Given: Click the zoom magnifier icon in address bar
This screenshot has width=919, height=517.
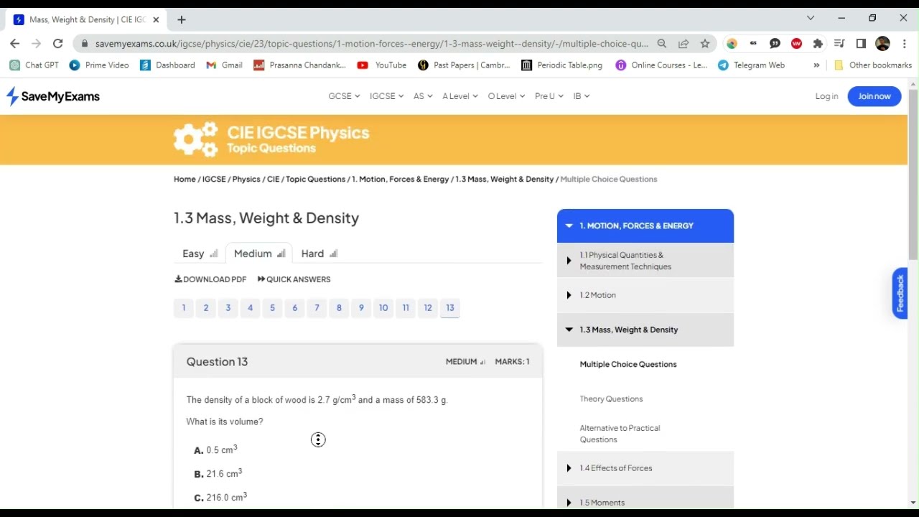Looking at the screenshot, I should [x=662, y=44].
